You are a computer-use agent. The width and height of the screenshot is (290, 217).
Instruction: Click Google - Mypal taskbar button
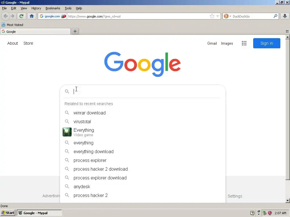[x=39, y=213]
